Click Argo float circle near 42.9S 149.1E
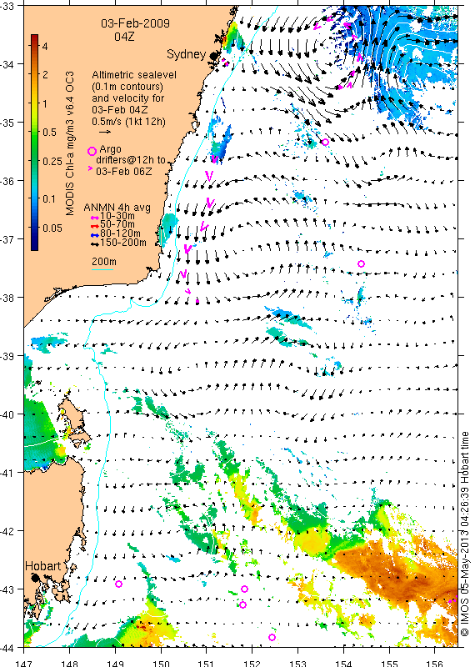Image resolution: width=475 pixels, height=667 pixels. coord(118,584)
